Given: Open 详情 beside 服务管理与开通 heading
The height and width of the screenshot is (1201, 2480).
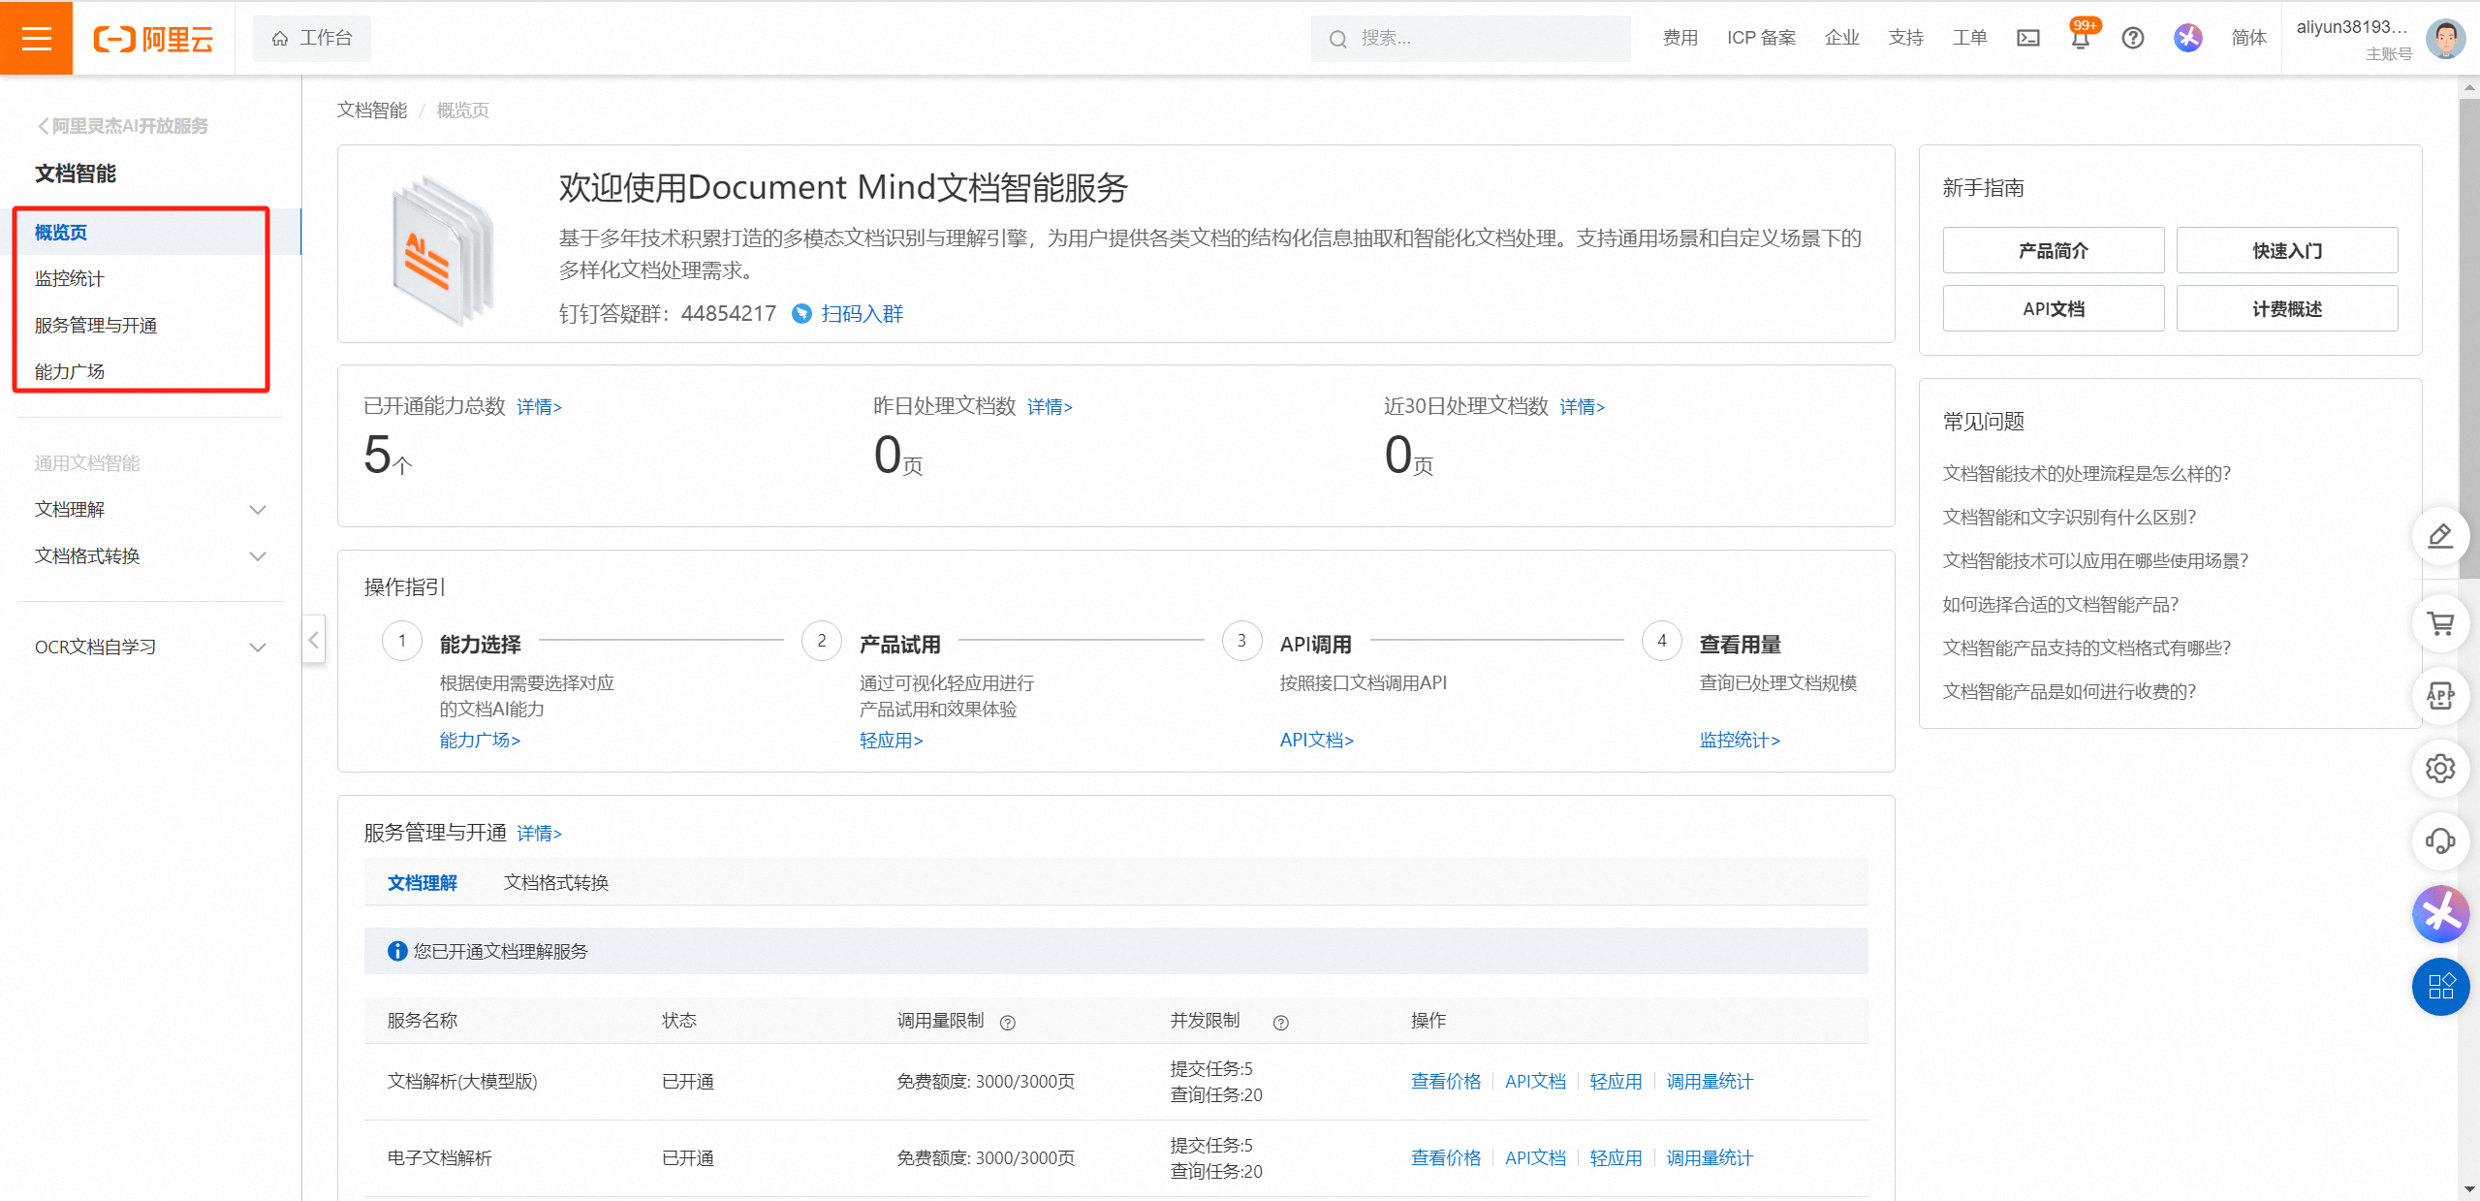Looking at the screenshot, I should pyautogui.click(x=539, y=834).
